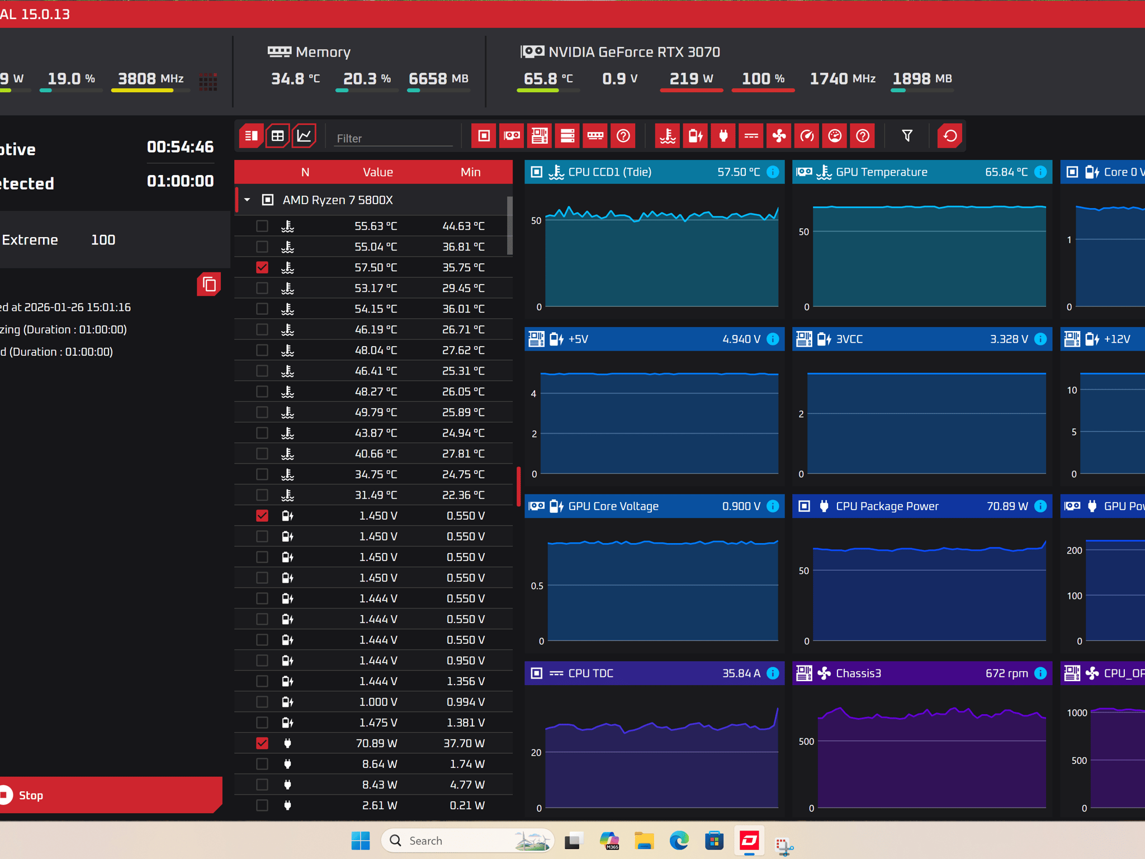Switch to the line-graph view mode
The height and width of the screenshot is (859, 1145).
point(304,136)
